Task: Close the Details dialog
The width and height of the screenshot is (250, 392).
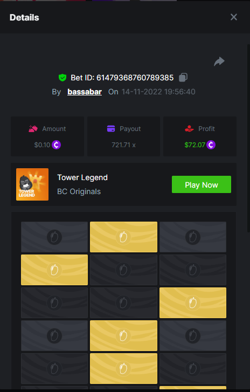Action: point(234,17)
